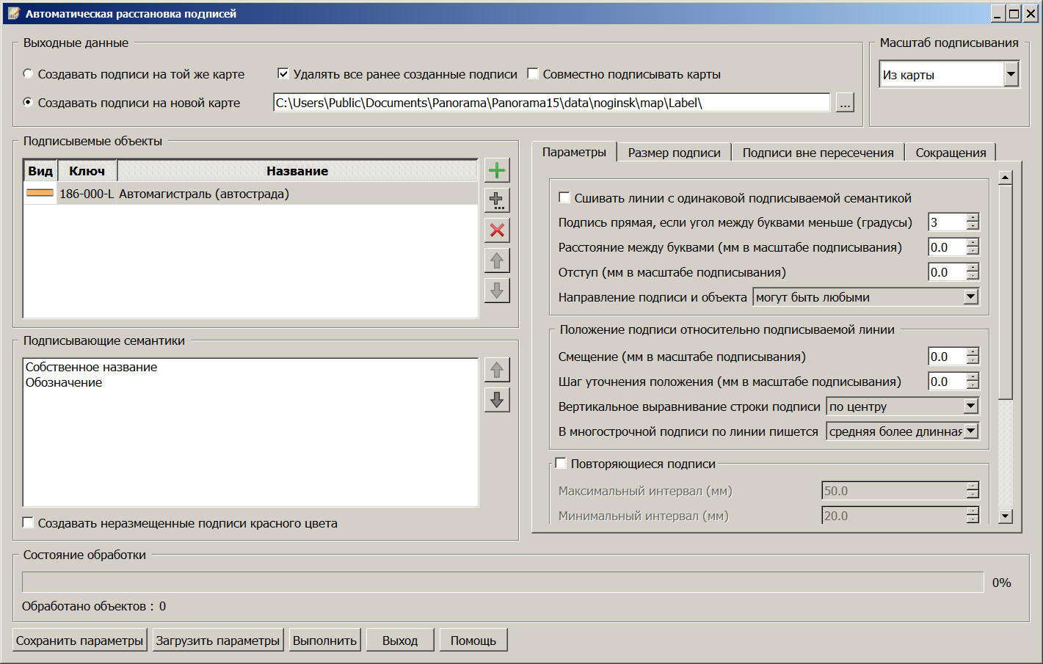Image resolution: width=1043 pixels, height=664 pixels.
Task: Select row 186-000-L Автомагистраль (автострада)
Action: click(250, 194)
